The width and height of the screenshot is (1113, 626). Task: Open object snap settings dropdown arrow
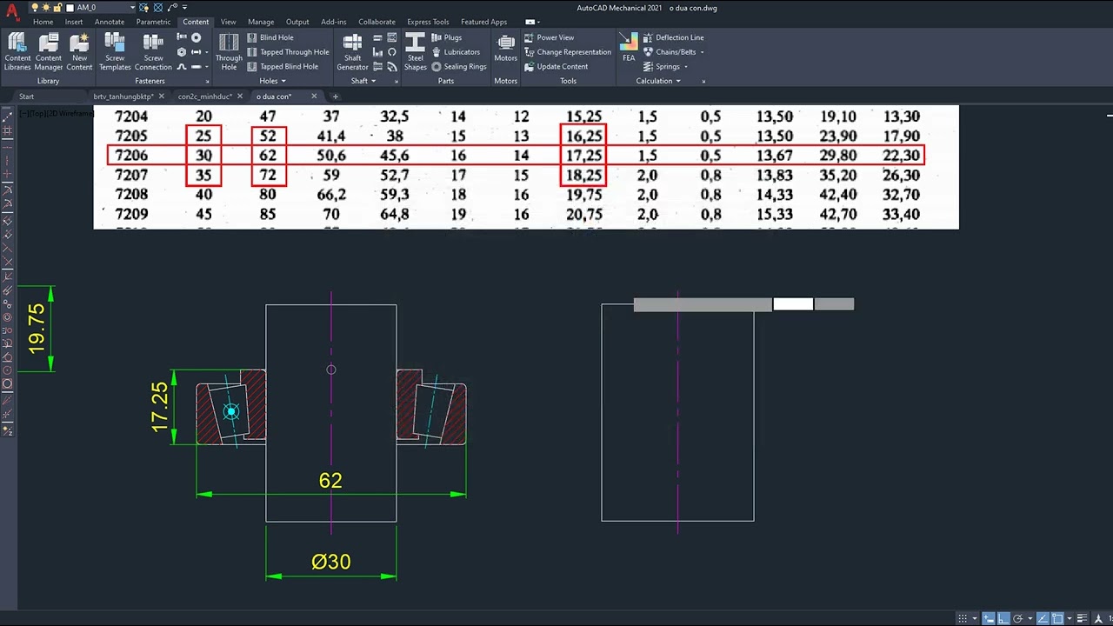click(x=1070, y=618)
